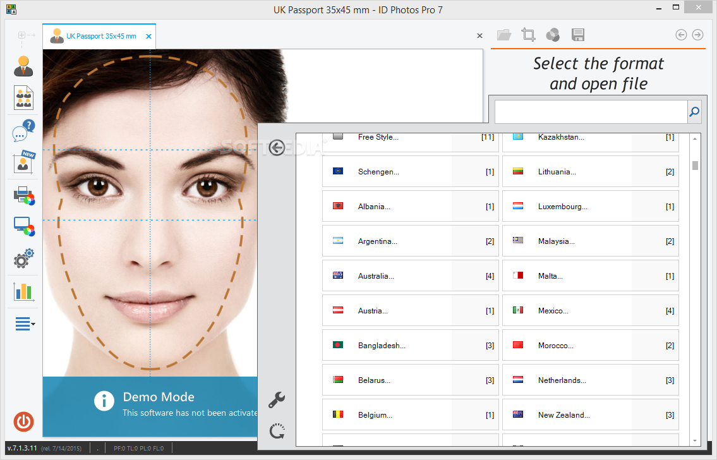Choose Argentina from the format list

[x=410, y=241]
